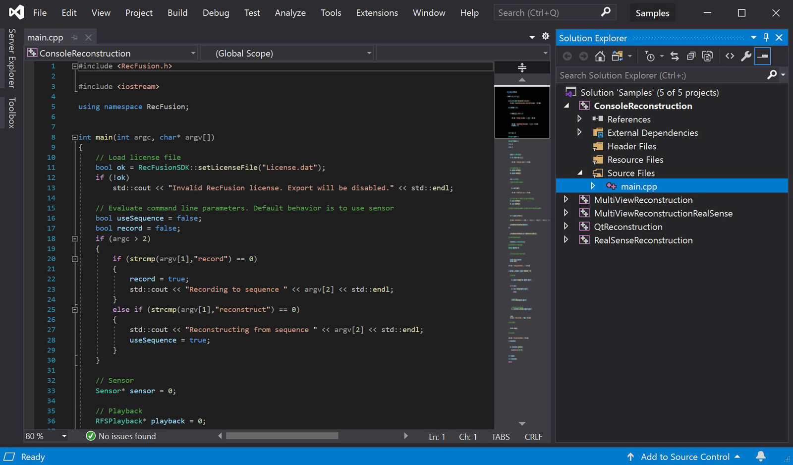The width and height of the screenshot is (793, 465).
Task: Toggle Show All Files in Solution Explorer
Action: [x=707, y=57]
